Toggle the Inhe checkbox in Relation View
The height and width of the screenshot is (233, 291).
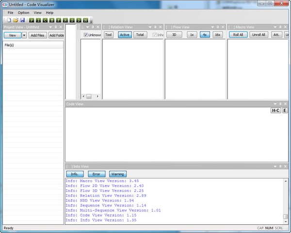click(x=155, y=35)
